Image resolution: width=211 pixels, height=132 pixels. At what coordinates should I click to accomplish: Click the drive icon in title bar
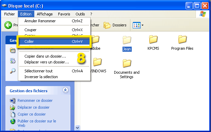click(x=4, y=5)
